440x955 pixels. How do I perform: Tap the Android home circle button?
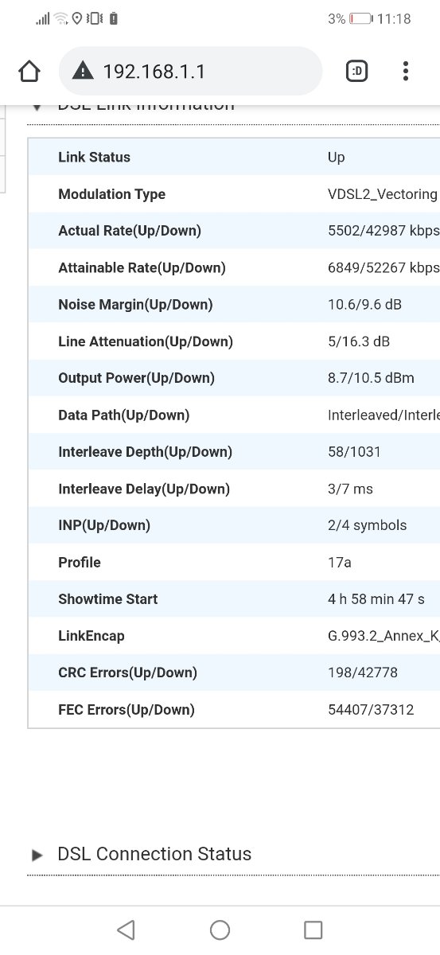click(220, 930)
